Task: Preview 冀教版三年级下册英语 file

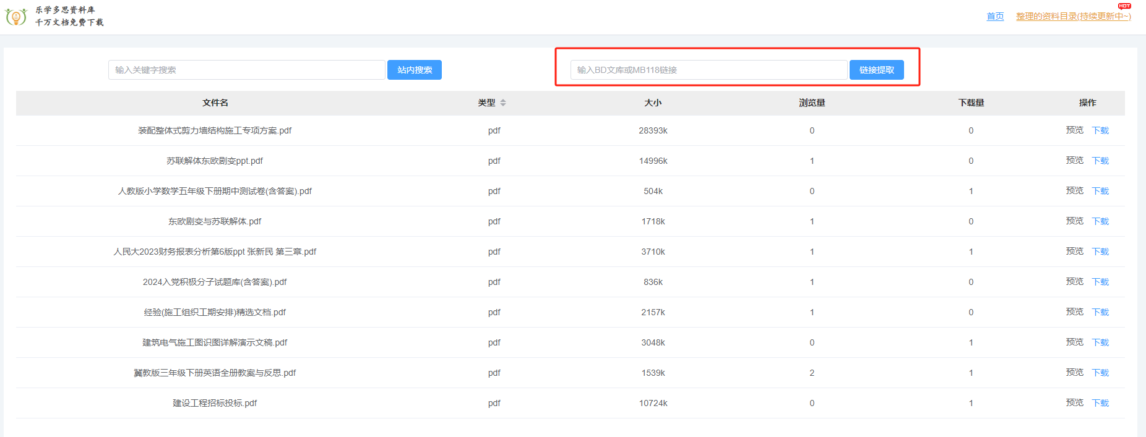Action: pos(1074,373)
